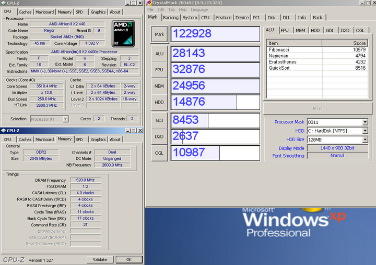This screenshot has height=265, width=376.
Task: Click the OK button in CPU-Z
Action: 129,259
